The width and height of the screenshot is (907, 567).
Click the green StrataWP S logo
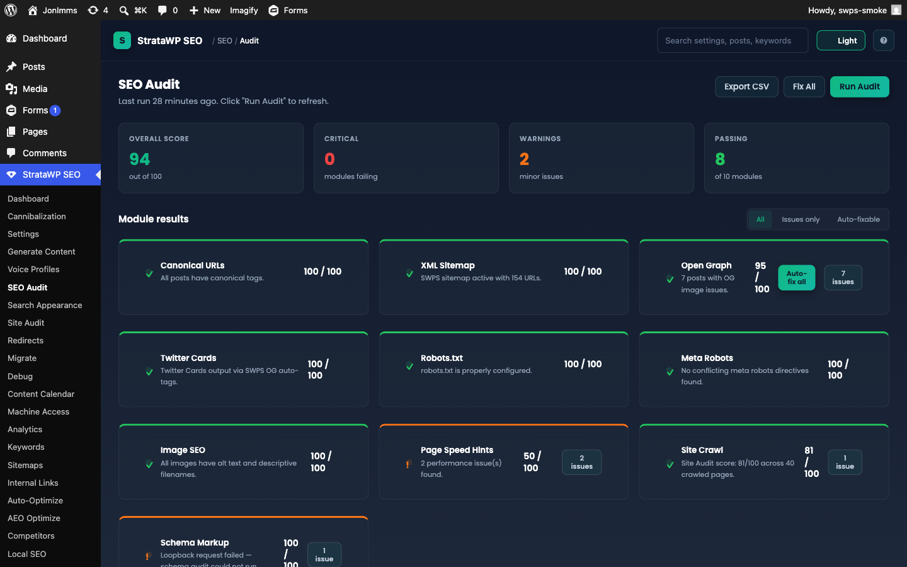point(122,40)
